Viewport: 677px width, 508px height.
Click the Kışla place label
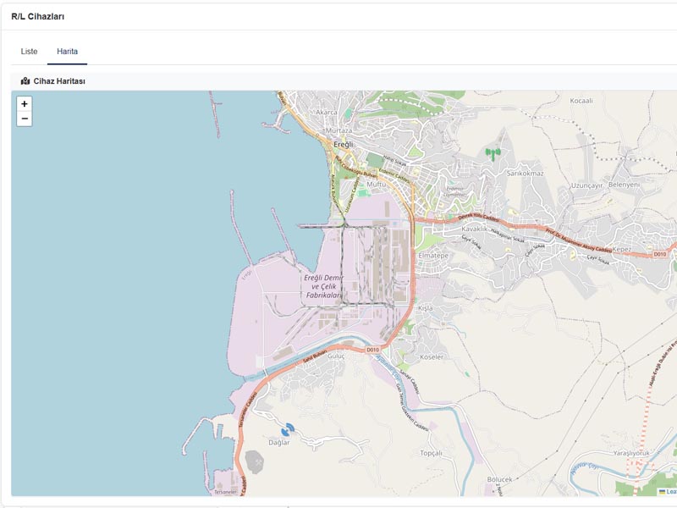pyautogui.click(x=426, y=308)
